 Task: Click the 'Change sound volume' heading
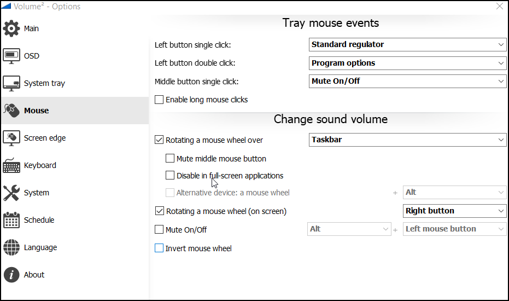330,119
